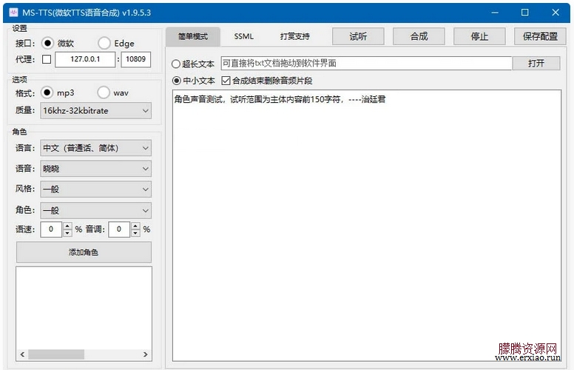574x370 pixels.
Task: Select the Edge interface radio button
Action: (x=104, y=43)
